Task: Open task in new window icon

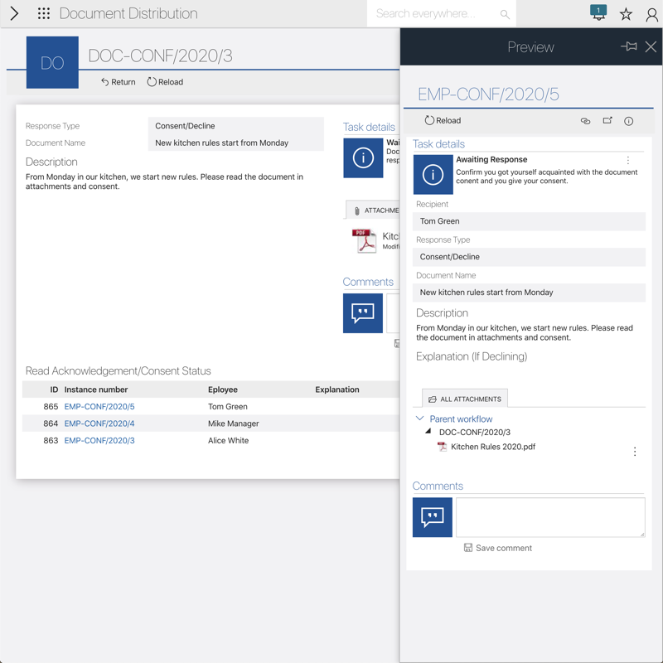Action: [x=607, y=121]
